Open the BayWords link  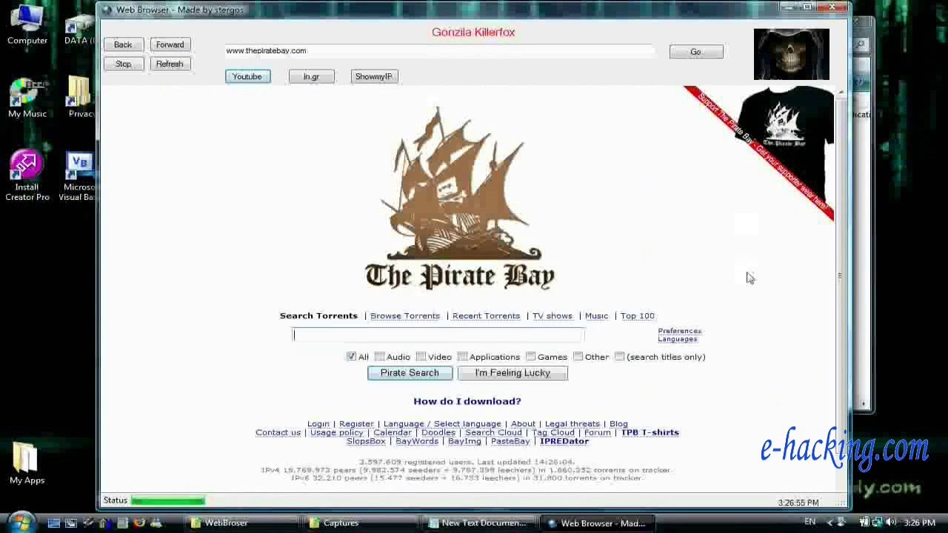click(x=417, y=441)
